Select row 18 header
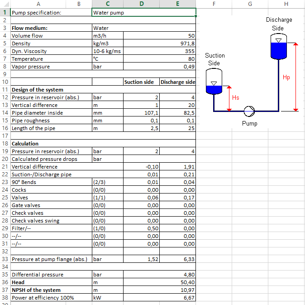Screen dimensions: 305x305 (5, 143)
